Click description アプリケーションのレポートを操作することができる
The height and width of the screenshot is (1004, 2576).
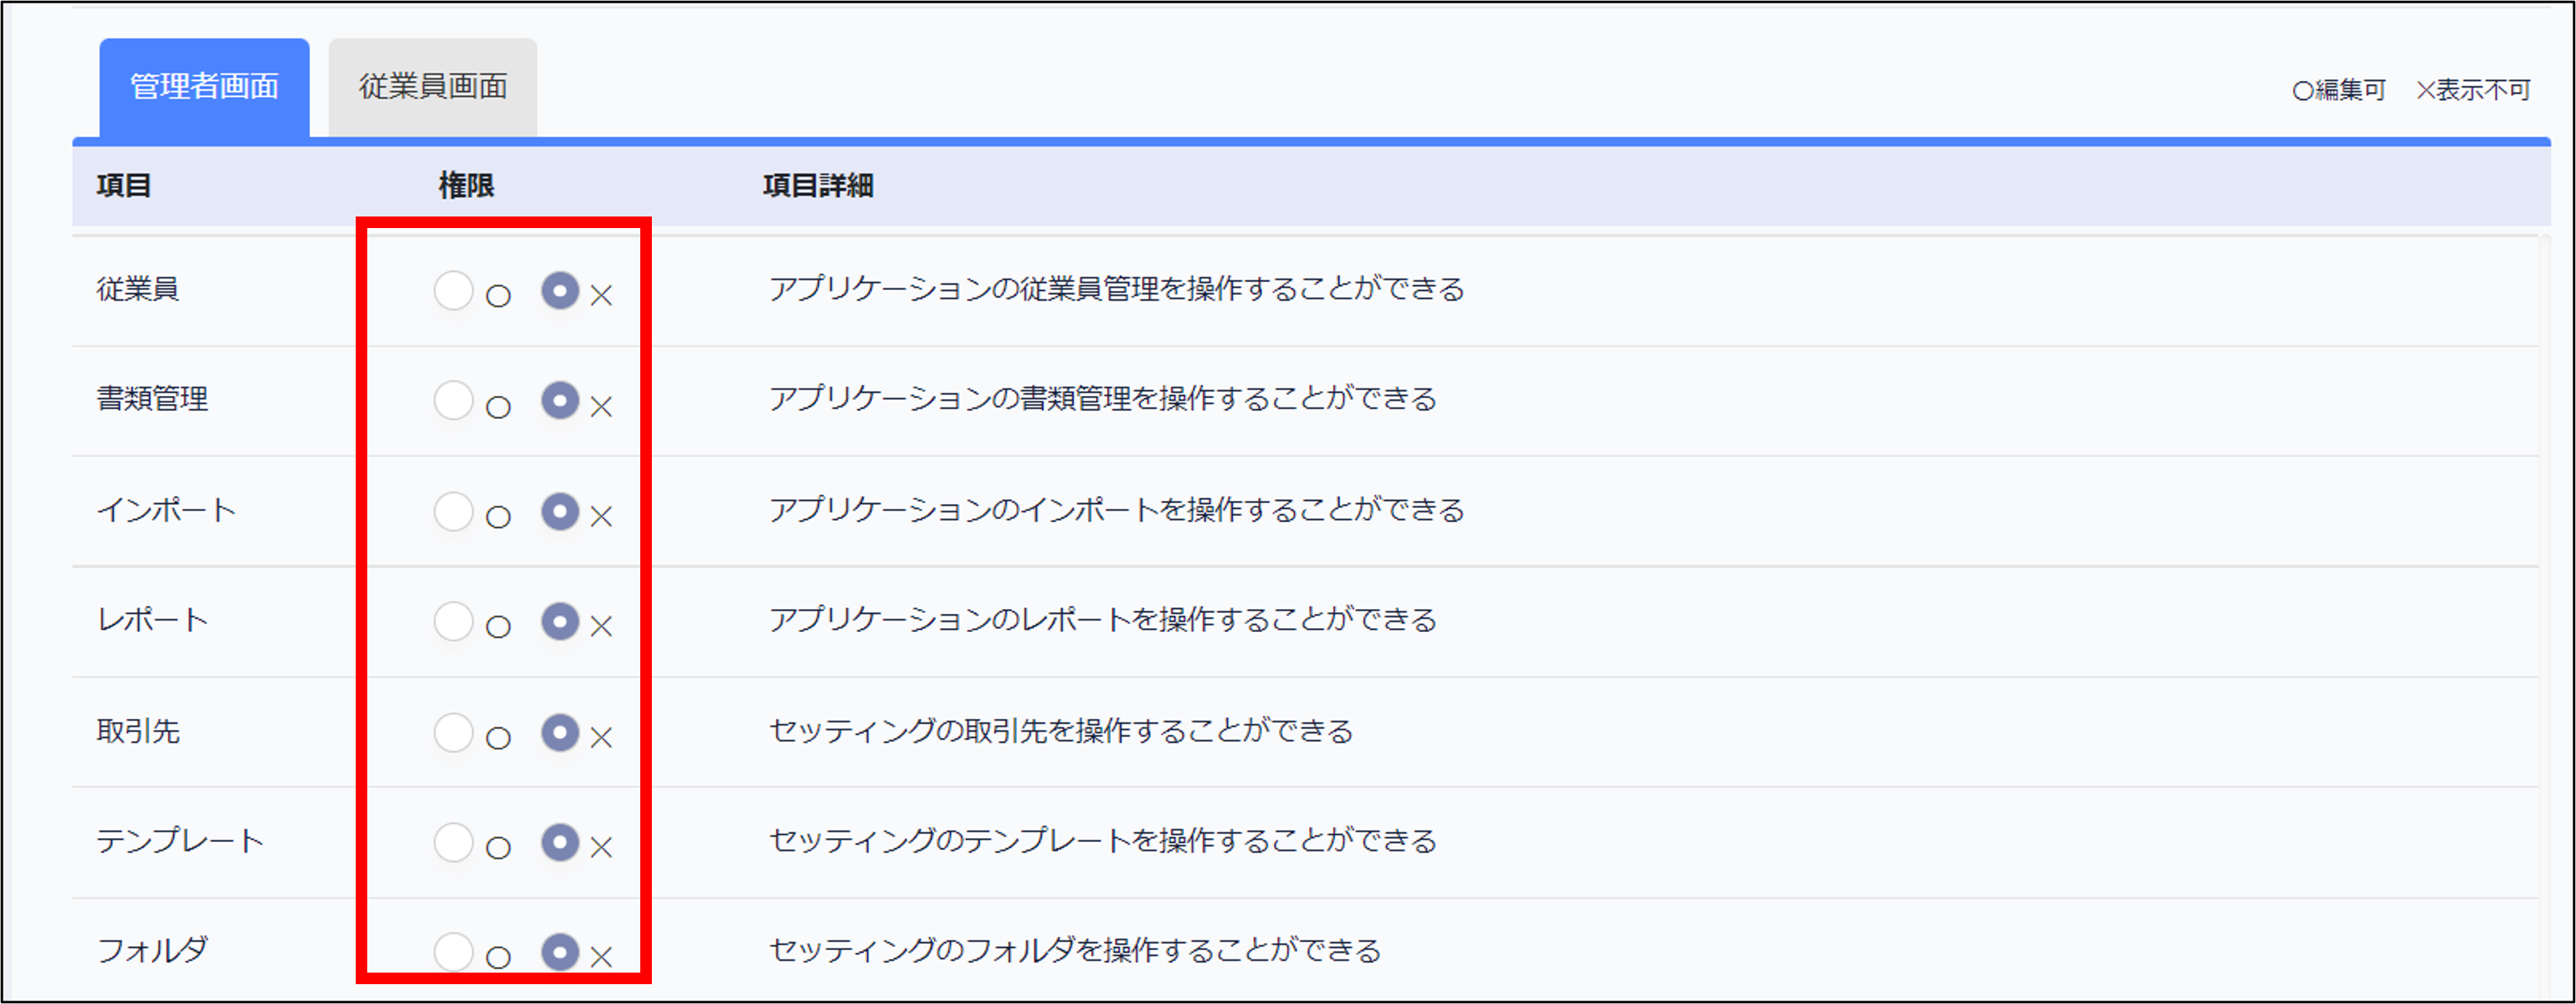point(1102,621)
